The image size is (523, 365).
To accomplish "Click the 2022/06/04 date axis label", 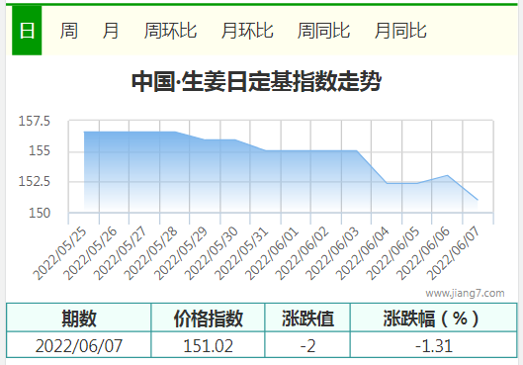I will point(363,253).
